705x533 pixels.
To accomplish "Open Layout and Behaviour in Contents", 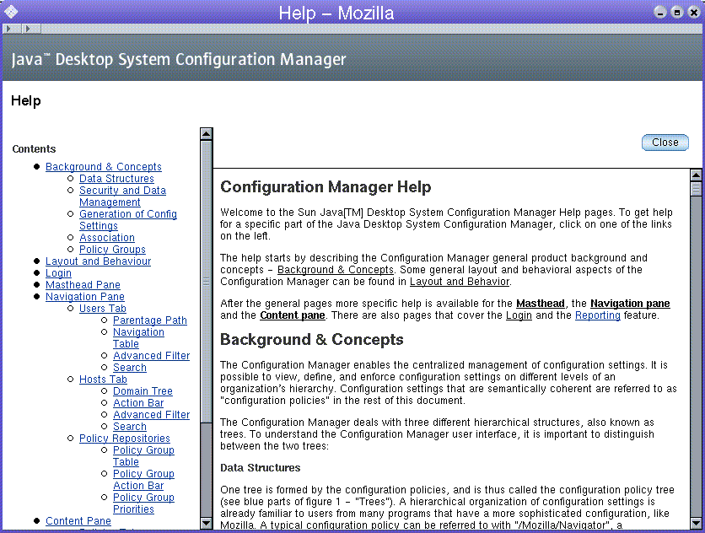I will [x=98, y=261].
